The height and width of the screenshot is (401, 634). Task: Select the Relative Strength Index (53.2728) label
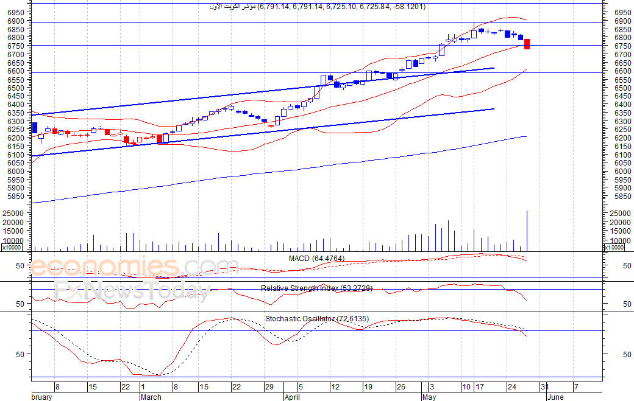click(x=316, y=288)
